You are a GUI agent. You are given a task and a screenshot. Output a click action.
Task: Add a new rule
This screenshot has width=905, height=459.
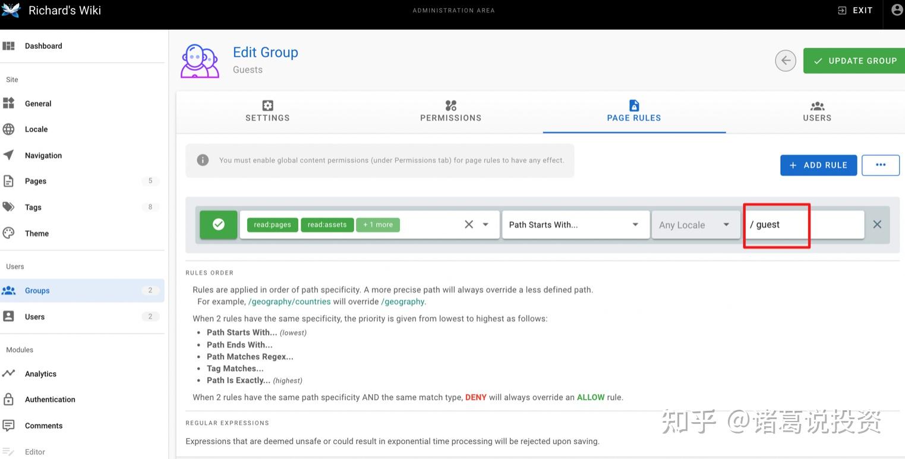[818, 165]
